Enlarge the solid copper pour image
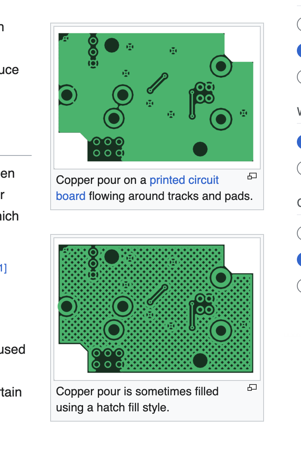 [252, 176]
